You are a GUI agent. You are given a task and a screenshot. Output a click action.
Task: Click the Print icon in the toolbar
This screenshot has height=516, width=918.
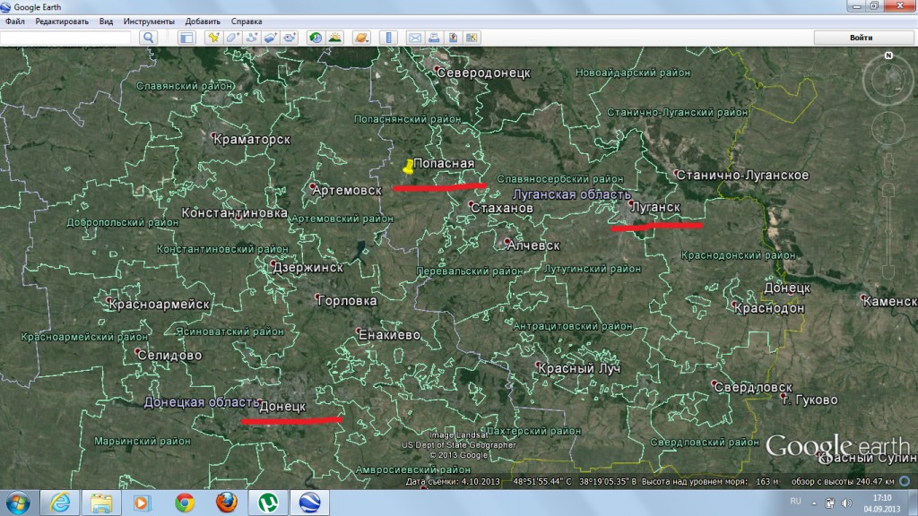coord(434,38)
